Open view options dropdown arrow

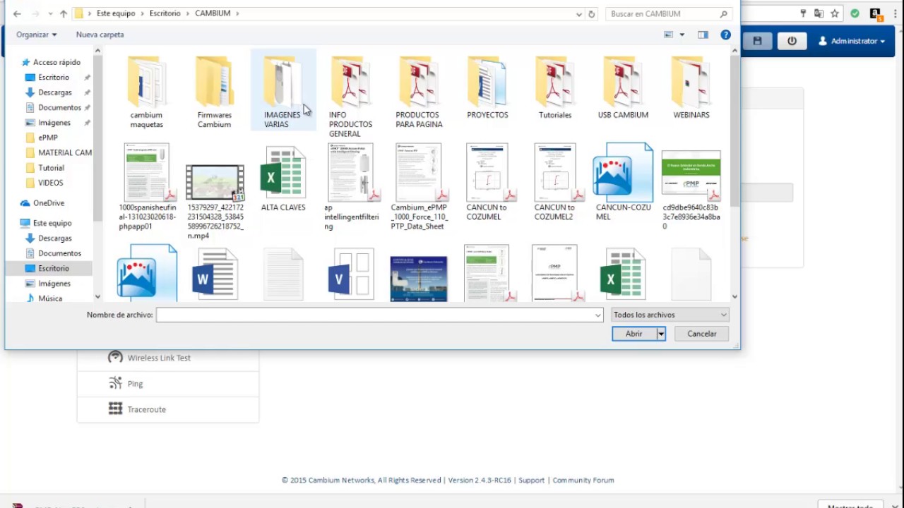tap(682, 35)
